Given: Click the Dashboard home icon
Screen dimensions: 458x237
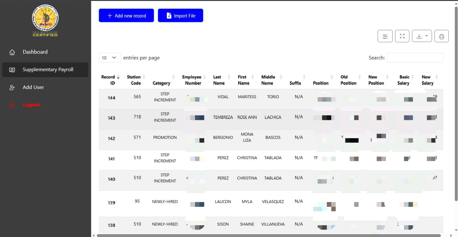Looking at the screenshot, I should pyautogui.click(x=12, y=52).
